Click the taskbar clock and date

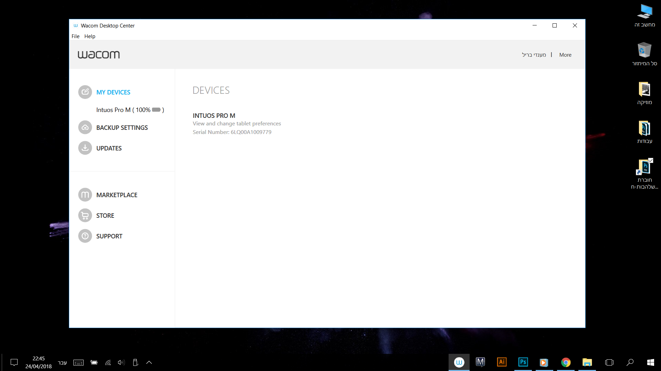[39, 362]
